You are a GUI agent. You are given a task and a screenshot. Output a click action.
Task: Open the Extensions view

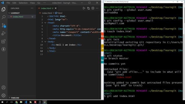(x=3, y=41)
